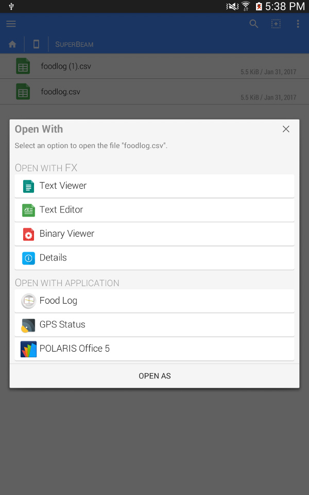
Task: Show file Details info icon
Action: [x=28, y=258]
